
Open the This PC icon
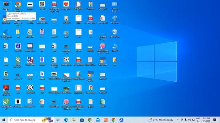(x=114, y=47)
